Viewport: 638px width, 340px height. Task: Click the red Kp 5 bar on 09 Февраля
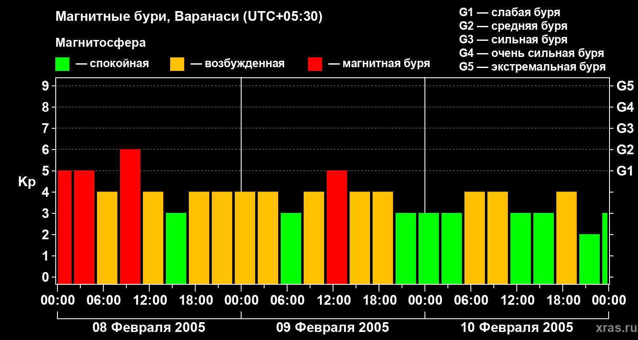click(x=337, y=227)
